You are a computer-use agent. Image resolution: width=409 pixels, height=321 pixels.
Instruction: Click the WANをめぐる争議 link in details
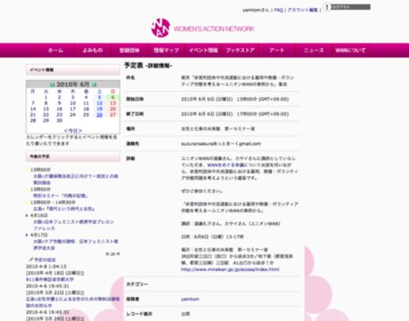click(x=226, y=165)
